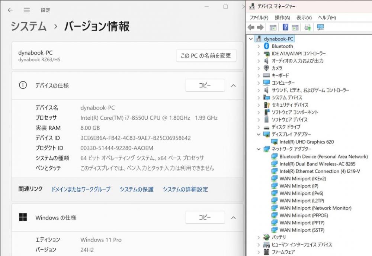Image resolution: width=372 pixels, height=256 pixels.
Task: Click the ファームウェア chip icon
Action: (266, 252)
